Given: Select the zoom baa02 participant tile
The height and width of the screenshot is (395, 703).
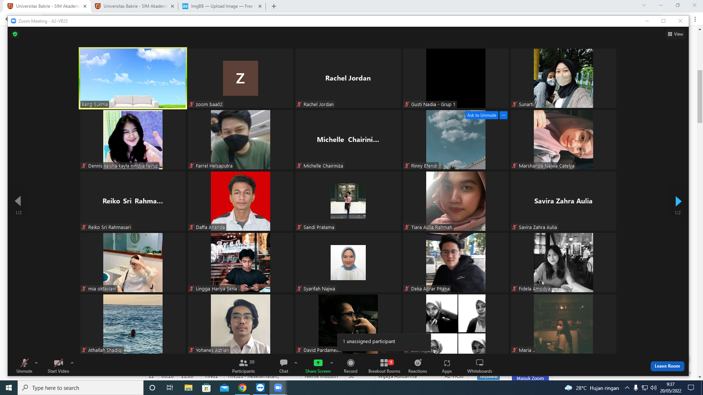Looking at the screenshot, I should (241, 78).
